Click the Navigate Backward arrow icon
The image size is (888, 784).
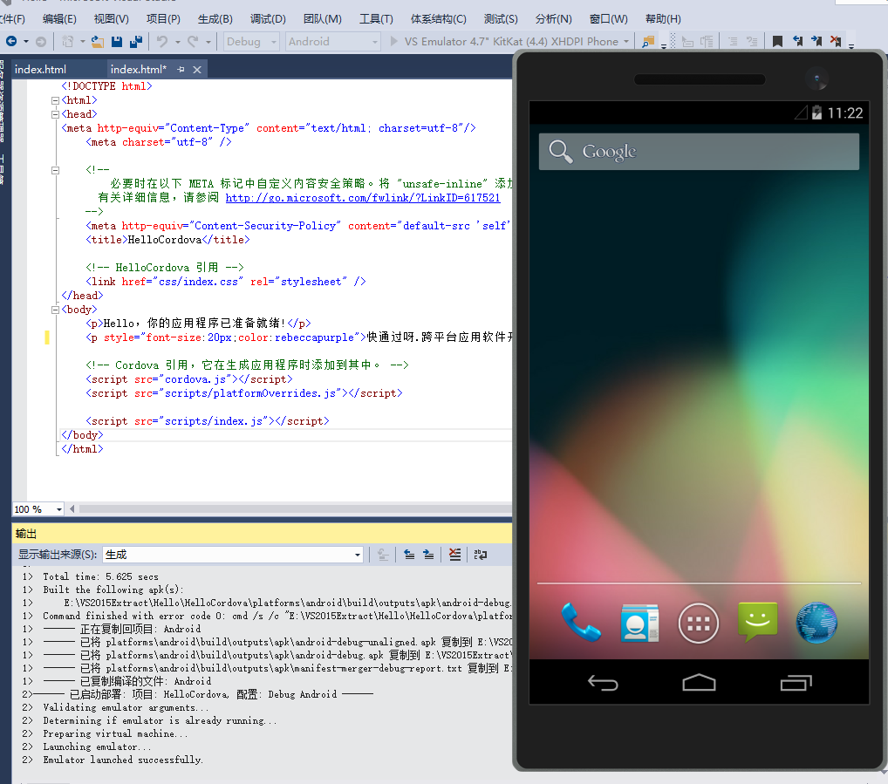click(x=11, y=41)
